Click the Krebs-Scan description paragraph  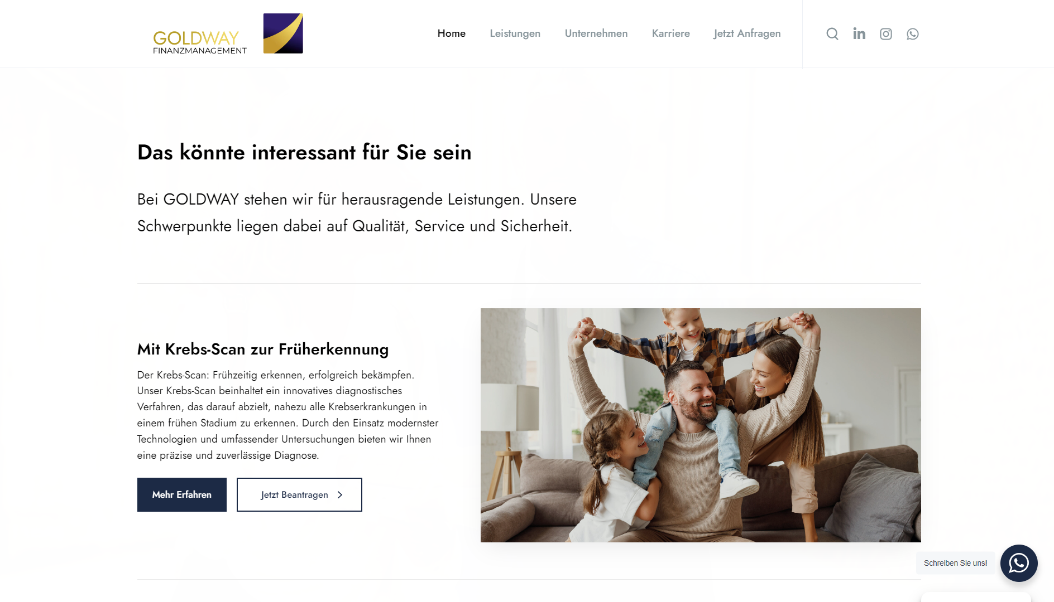point(288,415)
